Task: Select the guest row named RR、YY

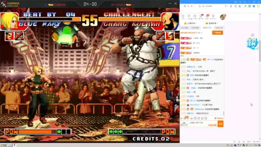Action: (202, 48)
